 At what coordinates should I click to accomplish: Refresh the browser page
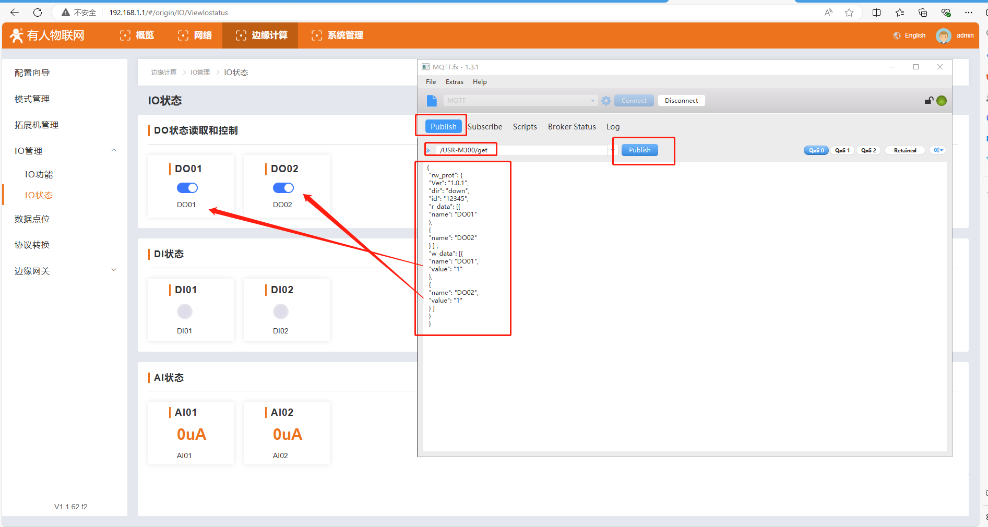tap(38, 13)
